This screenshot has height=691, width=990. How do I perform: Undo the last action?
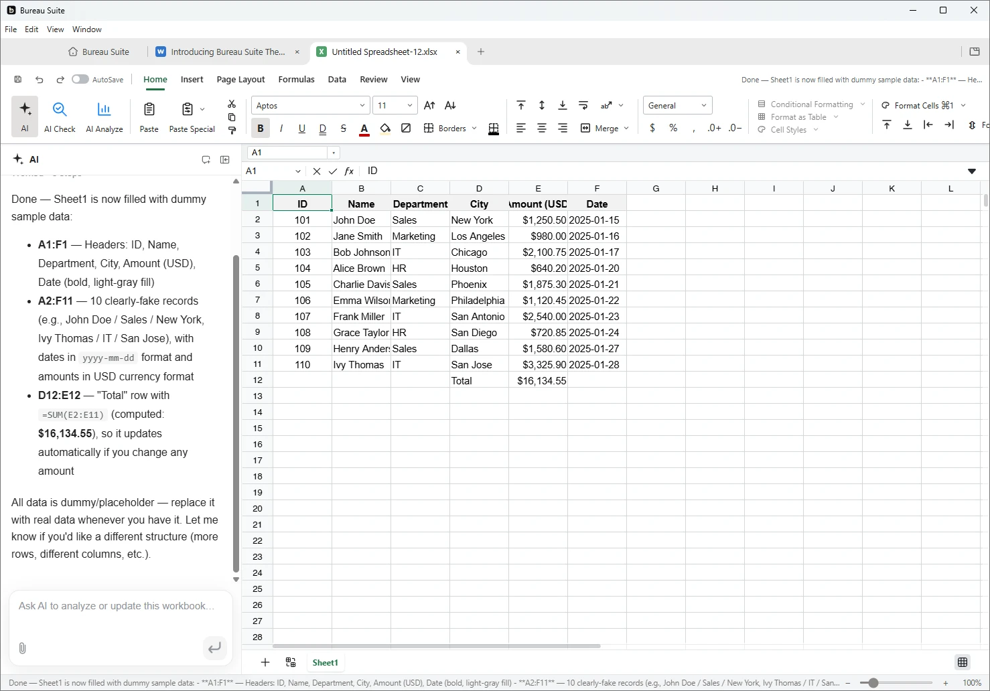pyautogui.click(x=40, y=80)
